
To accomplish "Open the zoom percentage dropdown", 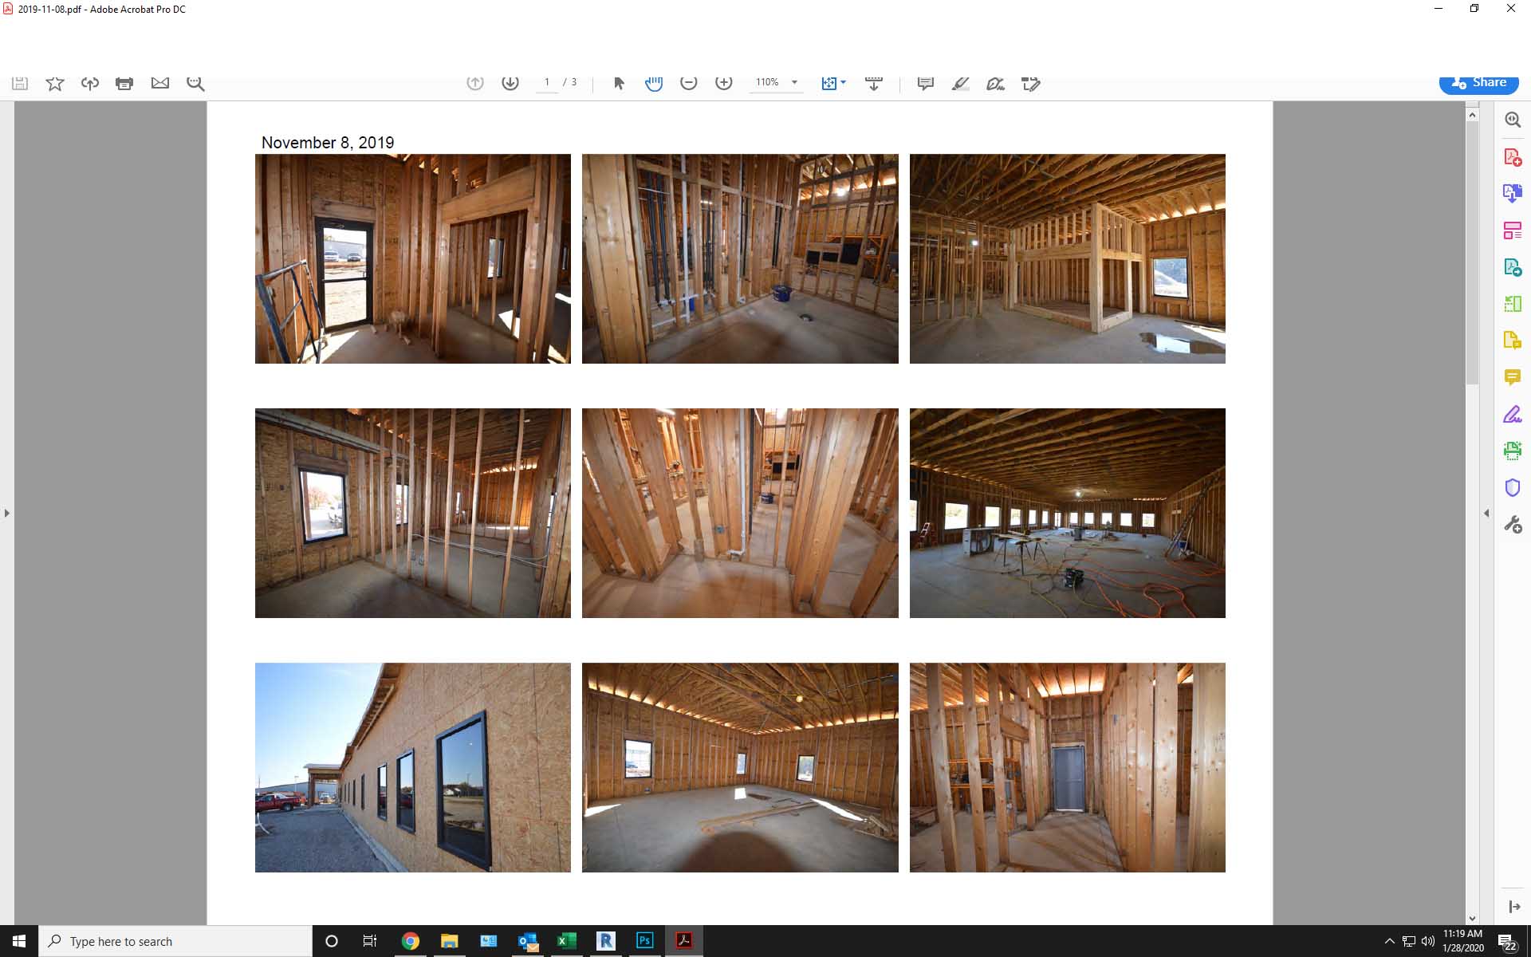I will click(x=793, y=82).
